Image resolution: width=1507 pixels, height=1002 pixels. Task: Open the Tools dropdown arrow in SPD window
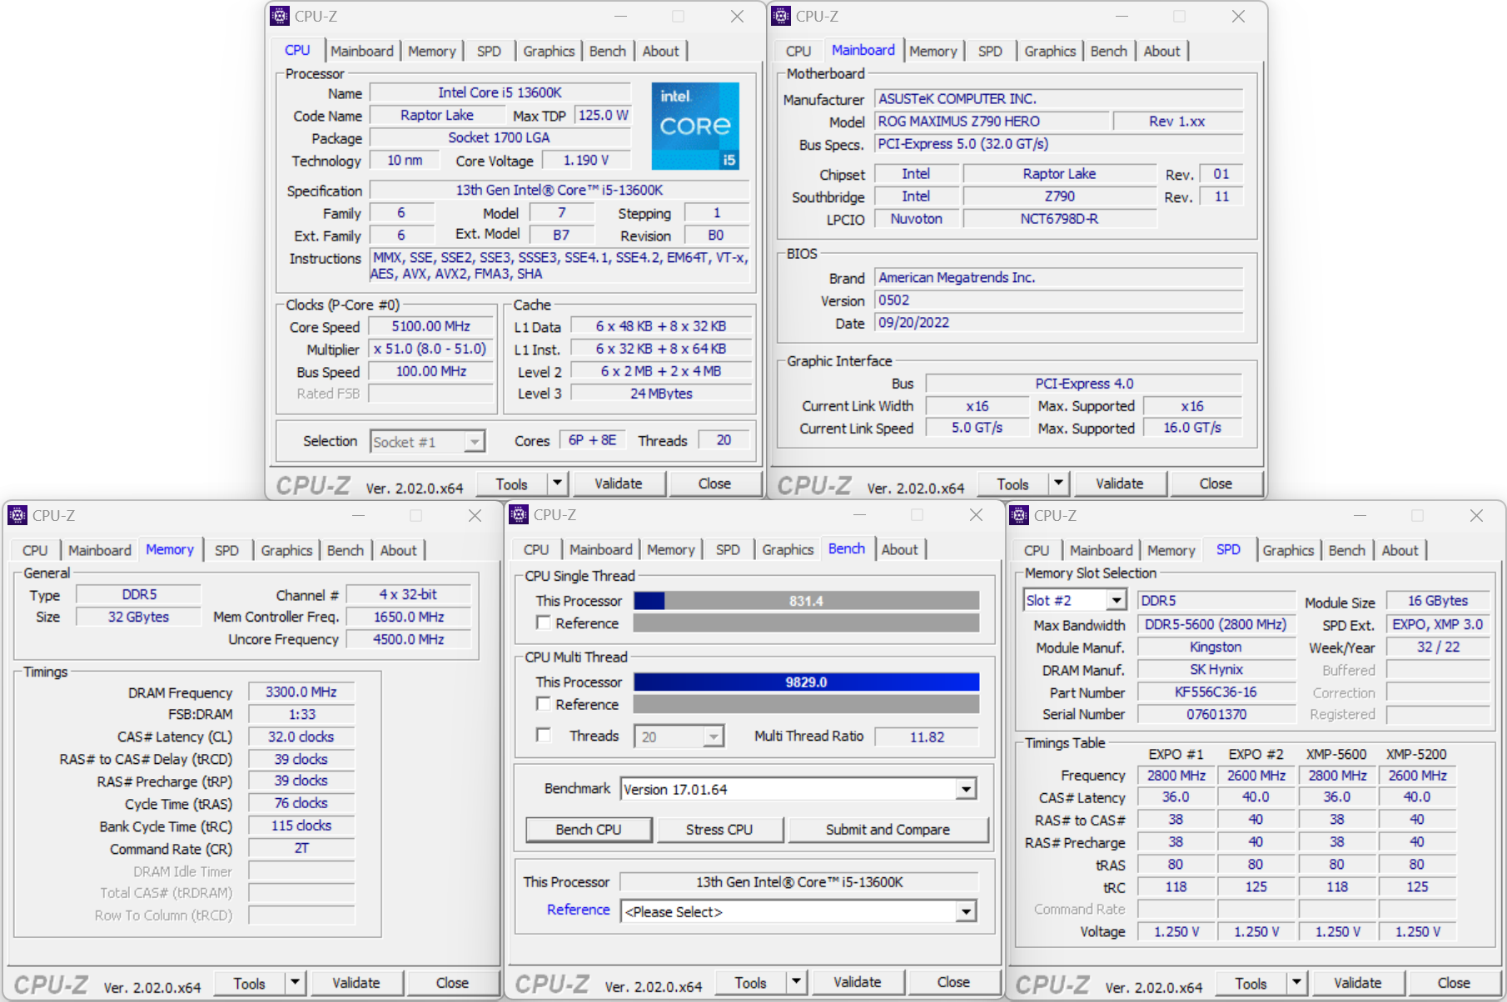tap(1296, 983)
